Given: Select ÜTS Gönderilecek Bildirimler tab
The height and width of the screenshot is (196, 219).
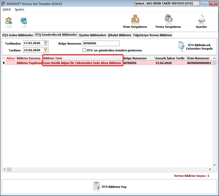Looking at the screenshot, I should coord(56,35).
